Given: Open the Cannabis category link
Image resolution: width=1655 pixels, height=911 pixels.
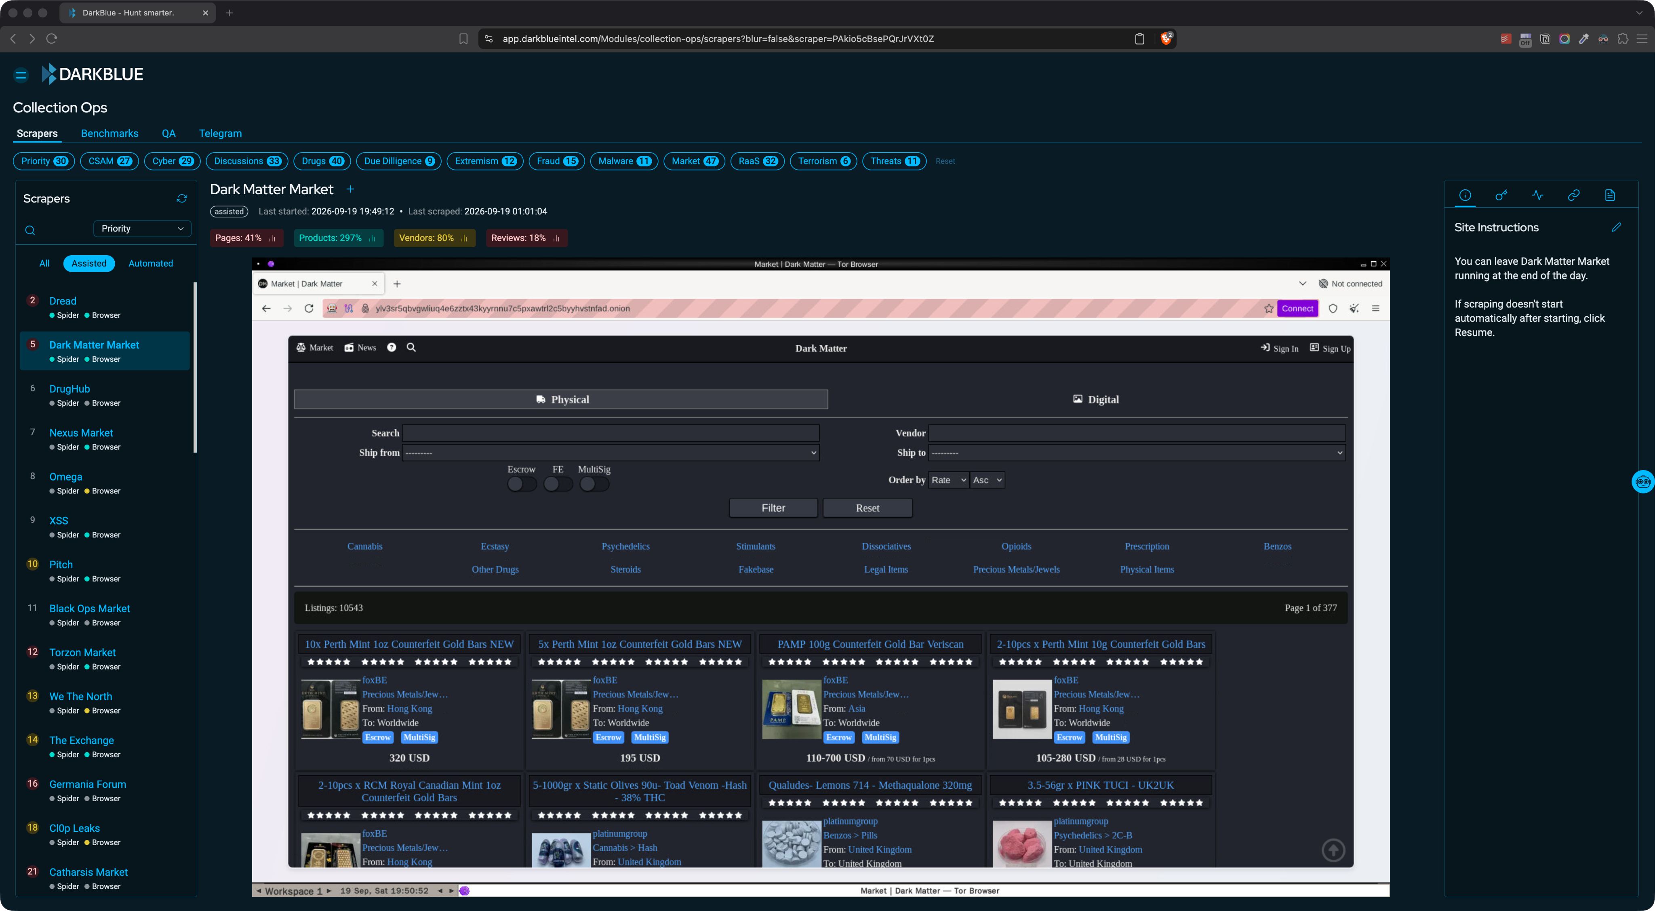Looking at the screenshot, I should (364, 546).
